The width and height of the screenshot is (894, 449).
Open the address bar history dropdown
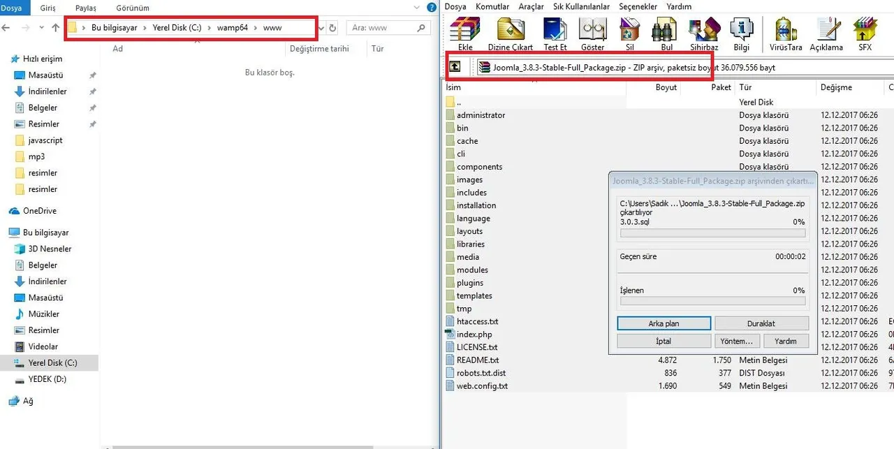click(x=322, y=28)
